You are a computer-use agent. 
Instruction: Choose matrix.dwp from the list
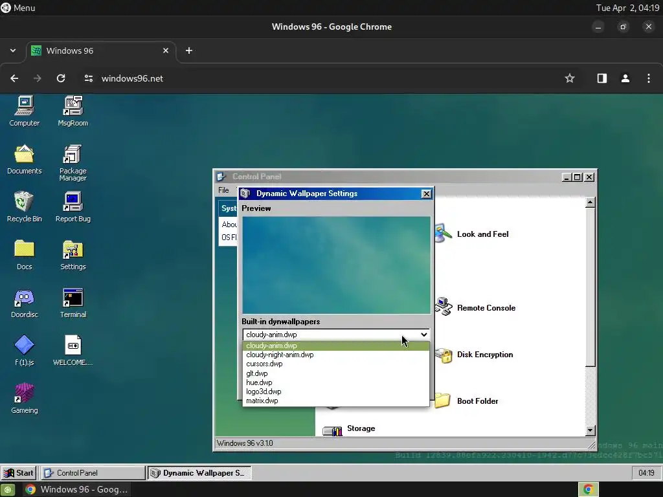pyautogui.click(x=336, y=401)
